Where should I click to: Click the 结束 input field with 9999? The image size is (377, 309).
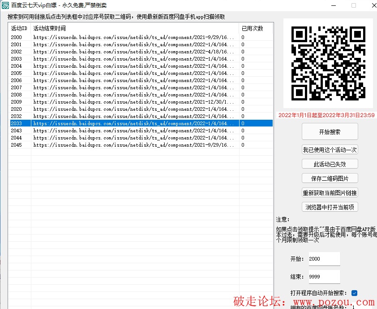(x=324, y=277)
